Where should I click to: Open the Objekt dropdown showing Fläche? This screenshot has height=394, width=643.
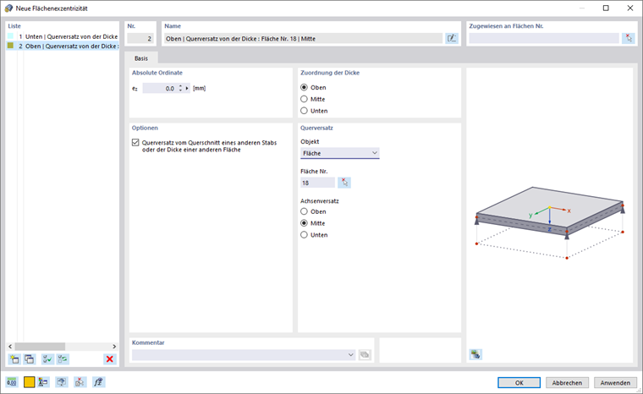[339, 153]
